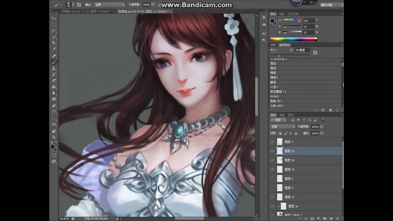The height and width of the screenshot is (221, 393).
Task: Select the Clone Stamp tool
Action: [x=54, y=68]
